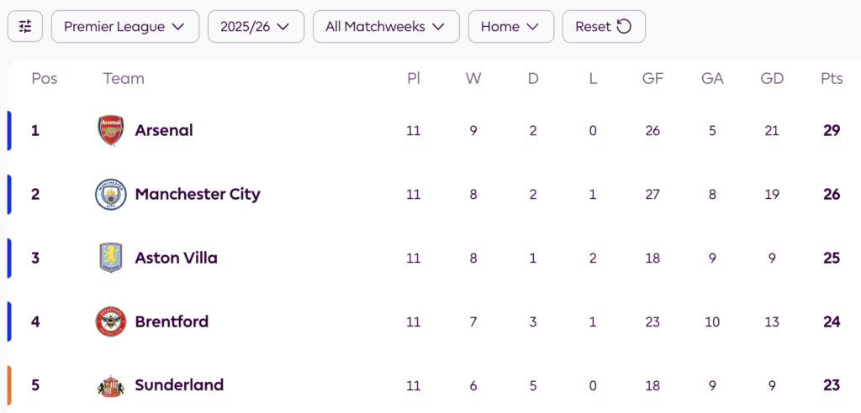
Task: Open the Premier League competition dropdown
Action: pyautogui.click(x=124, y=27)
